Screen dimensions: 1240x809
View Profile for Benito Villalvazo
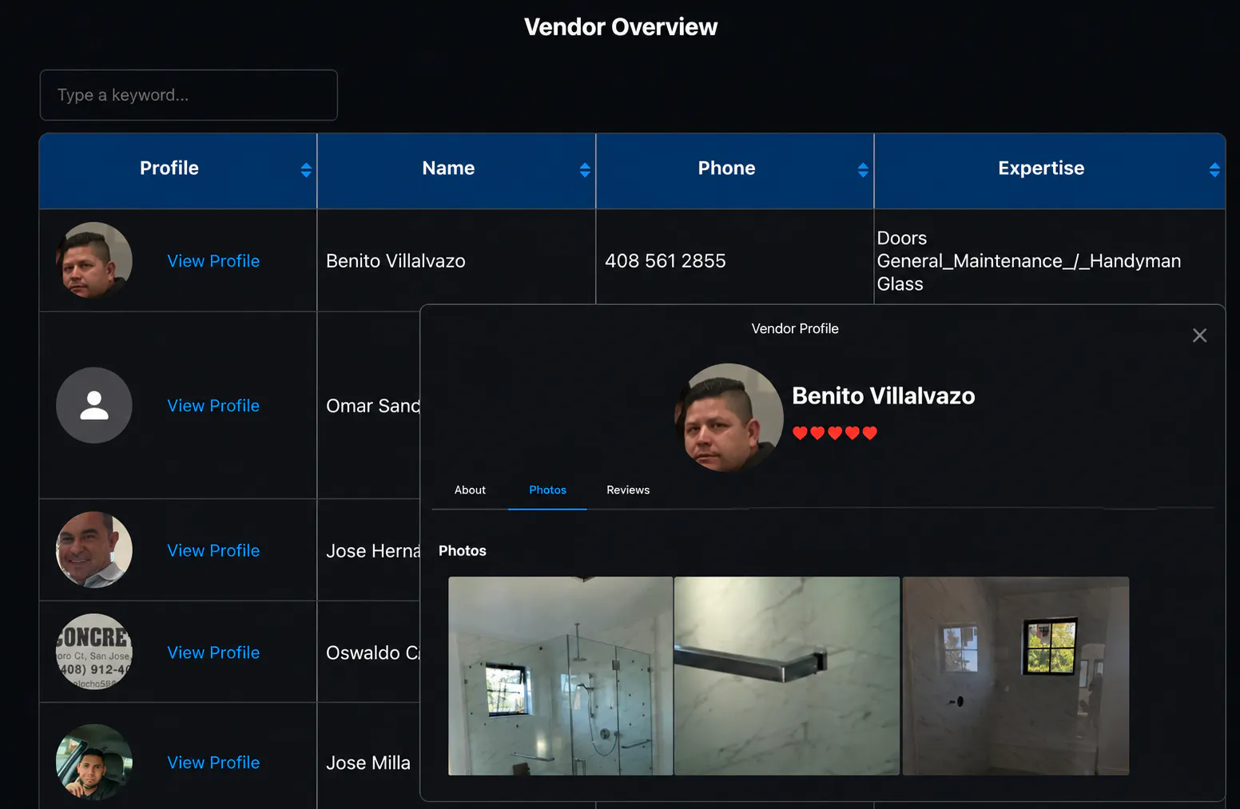point(213,261)
